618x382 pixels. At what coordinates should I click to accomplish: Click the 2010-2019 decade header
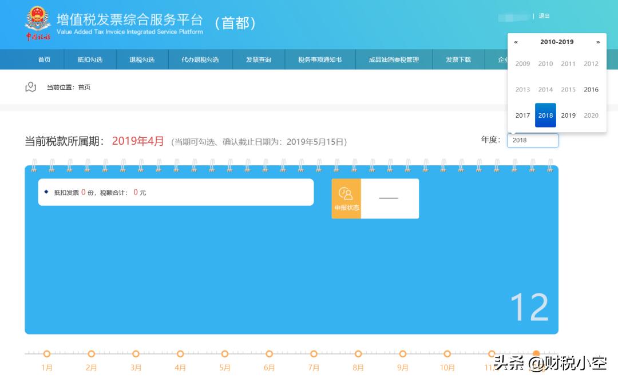point(557,42)
